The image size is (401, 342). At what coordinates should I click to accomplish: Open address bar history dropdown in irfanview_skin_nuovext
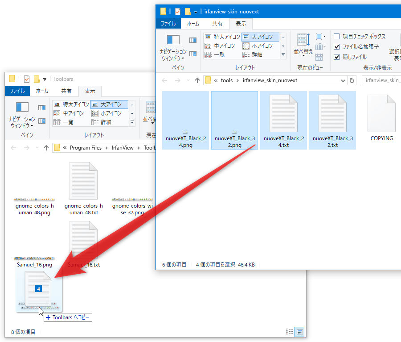343,80
